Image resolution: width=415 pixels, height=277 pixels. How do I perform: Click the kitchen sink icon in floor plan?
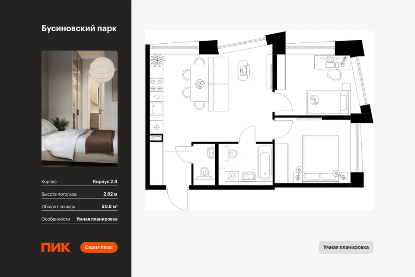tap(156, 108)
